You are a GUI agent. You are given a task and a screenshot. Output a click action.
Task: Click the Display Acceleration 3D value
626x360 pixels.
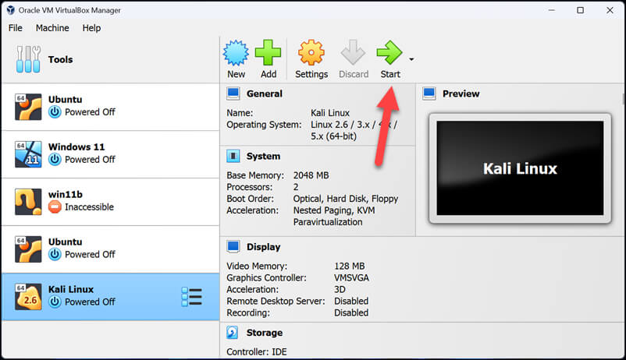coord(340,289)
